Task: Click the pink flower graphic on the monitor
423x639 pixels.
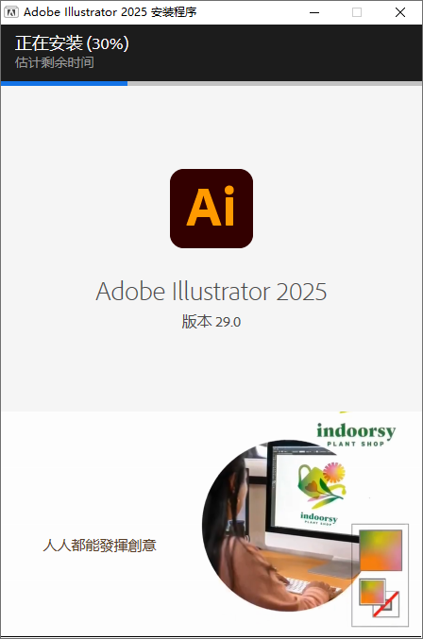Action: 334,473
